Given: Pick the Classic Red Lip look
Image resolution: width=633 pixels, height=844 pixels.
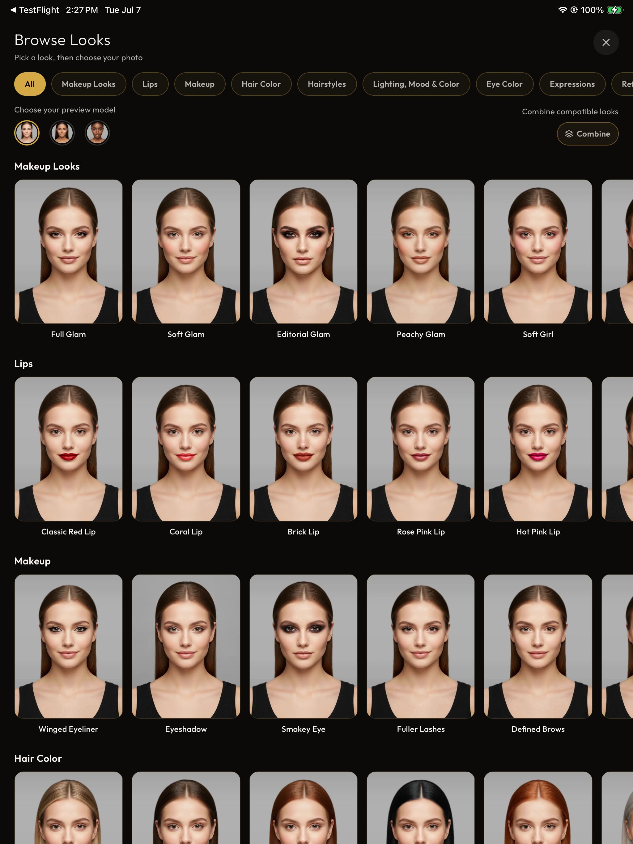Looking at the screenshot, I should pyautogui.click(x=69, y=449).
